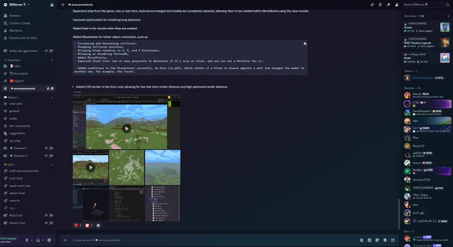This screenshot has width=453, height=247.
Task: Click the plus attachment button in message bar
Action: click(65, 240)
